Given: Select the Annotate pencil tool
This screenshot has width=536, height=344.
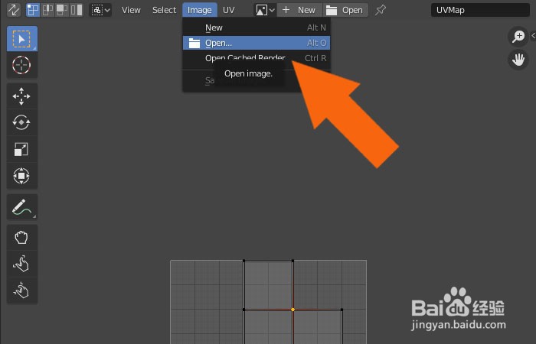Looking at the screenshot, I should click(x=22, y=207).
